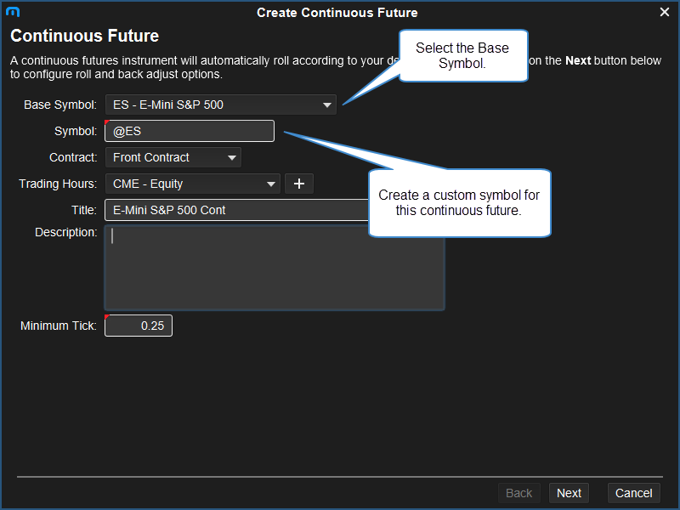Select the Minimum Tick value field

(139, 326)
